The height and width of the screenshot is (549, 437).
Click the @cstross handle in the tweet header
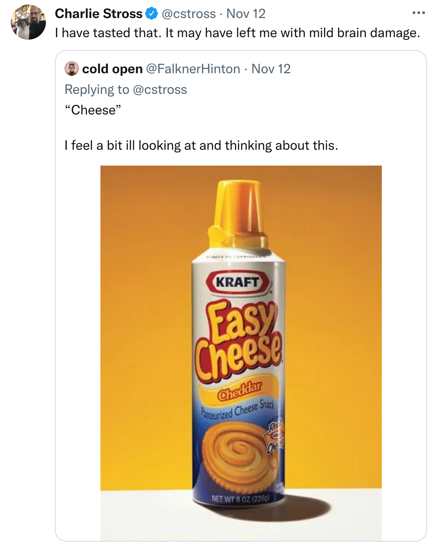[189, 14]
